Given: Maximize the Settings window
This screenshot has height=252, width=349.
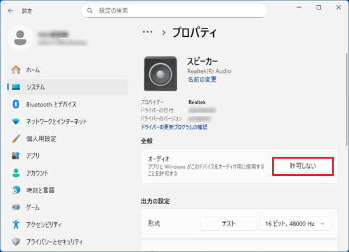Looking at the screenshot, I should (x=319, y=8).
